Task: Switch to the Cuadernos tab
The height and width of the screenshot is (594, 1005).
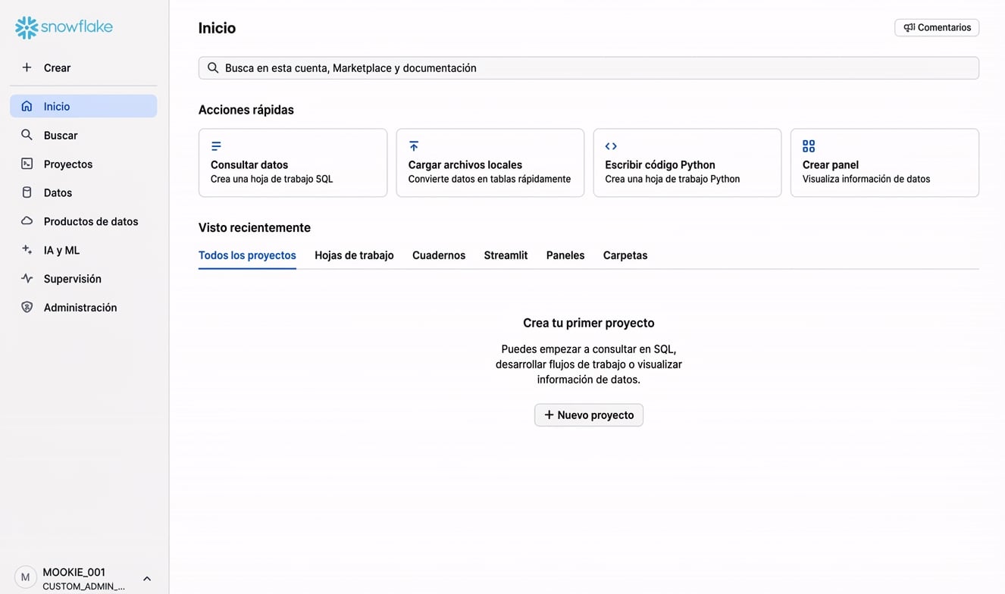Action: point(439,255)
